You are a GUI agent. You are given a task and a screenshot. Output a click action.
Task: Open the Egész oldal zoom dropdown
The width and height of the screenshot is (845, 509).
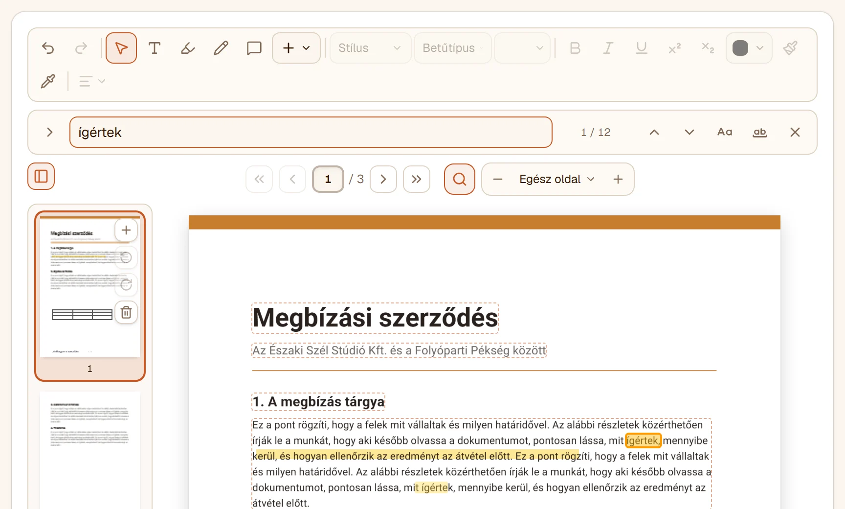pos(557,179)
